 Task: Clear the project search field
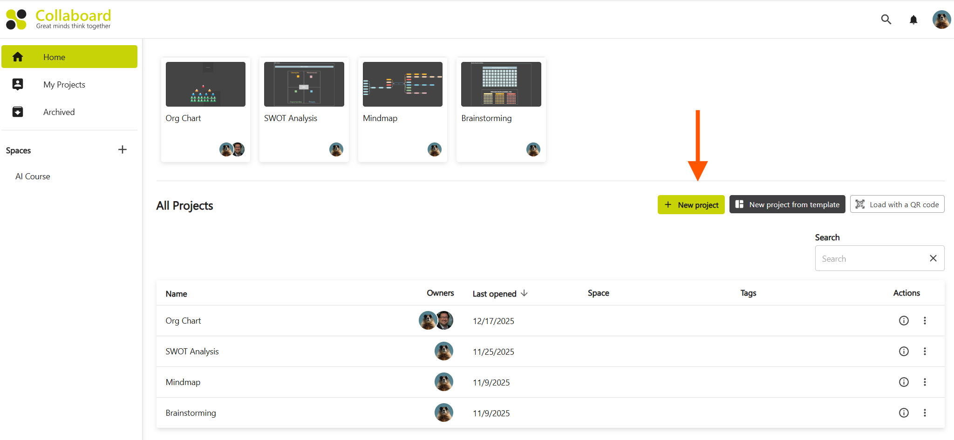click(x=933, y=258)
